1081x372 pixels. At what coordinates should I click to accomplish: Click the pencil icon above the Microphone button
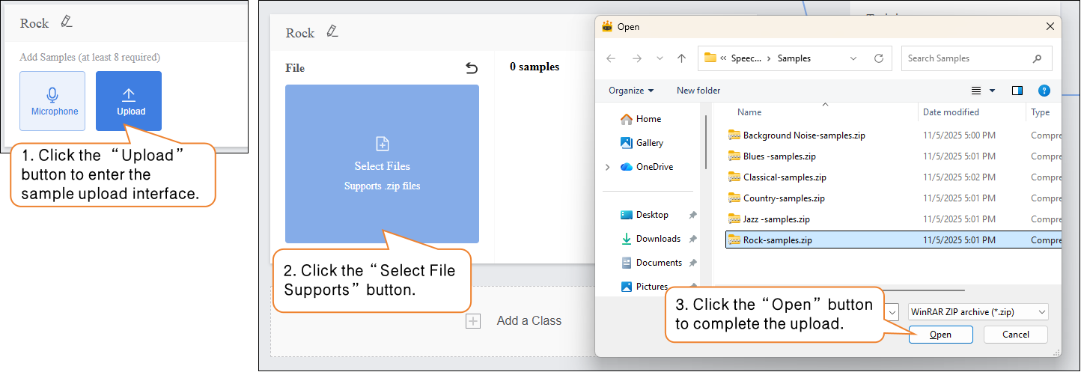(67, 22)
